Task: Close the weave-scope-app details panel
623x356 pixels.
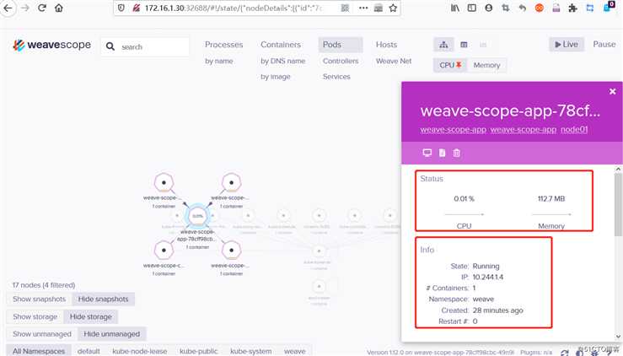Action: pos(613,91)
